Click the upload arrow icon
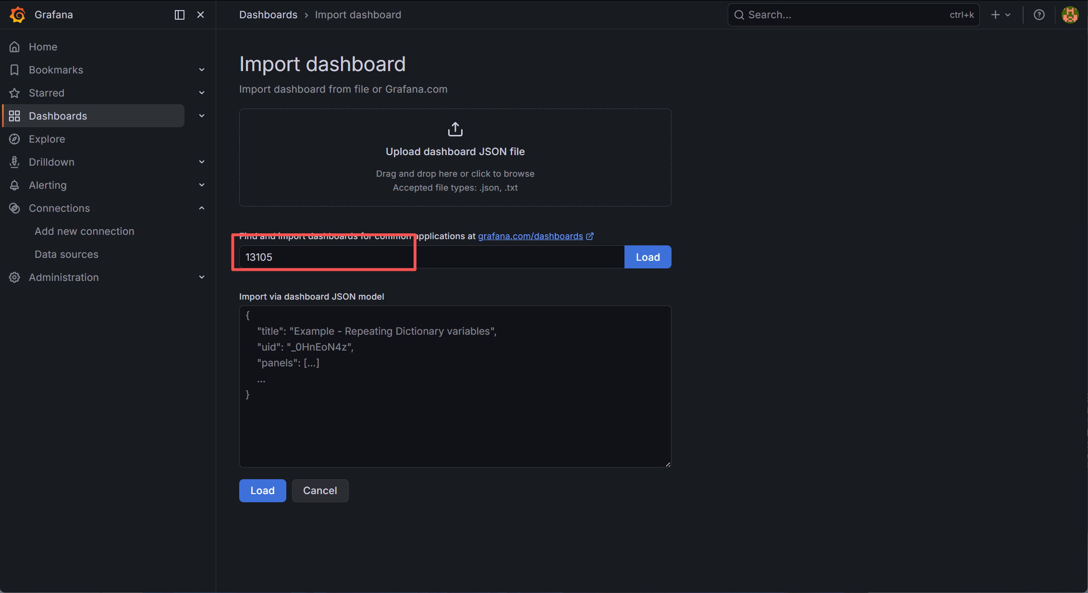 (455, 129)
